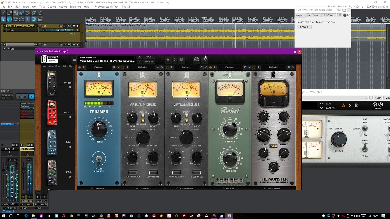Click the PUNCH button on The Monster
Screen dimensions: 390x219
point(274,146)
